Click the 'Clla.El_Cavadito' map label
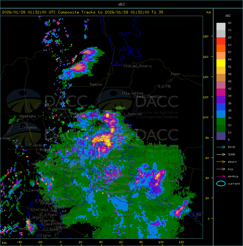Screen dimensions: 243x246 (147, 96)
